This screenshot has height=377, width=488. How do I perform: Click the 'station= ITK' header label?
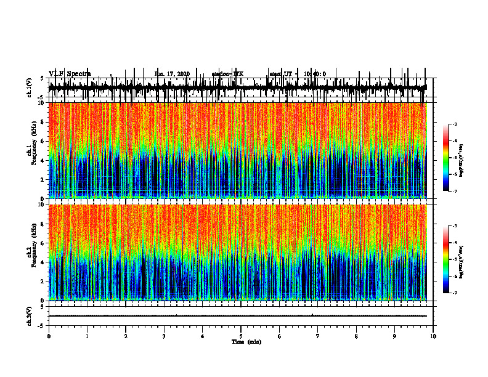coord(227,74)
